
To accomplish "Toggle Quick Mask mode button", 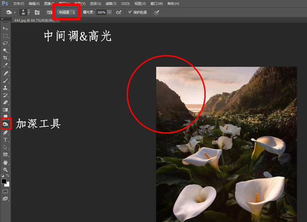I will [6, 191].
